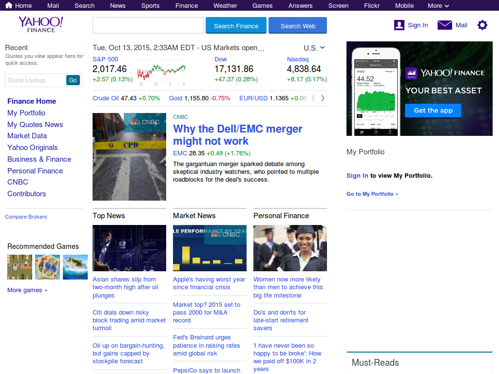Expand the U.S. market region dropdown
Viewport: 499px width, 374px height.
click(314, 48)
